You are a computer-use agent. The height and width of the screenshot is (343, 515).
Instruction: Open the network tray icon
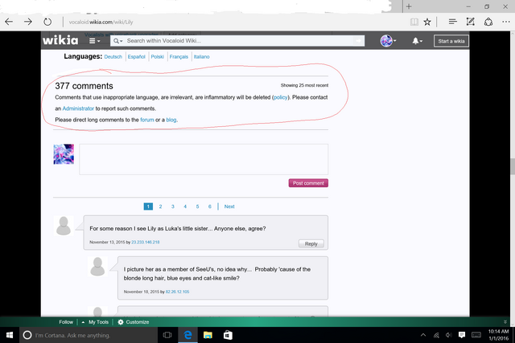pyautogui.click(x=436, y=335)
